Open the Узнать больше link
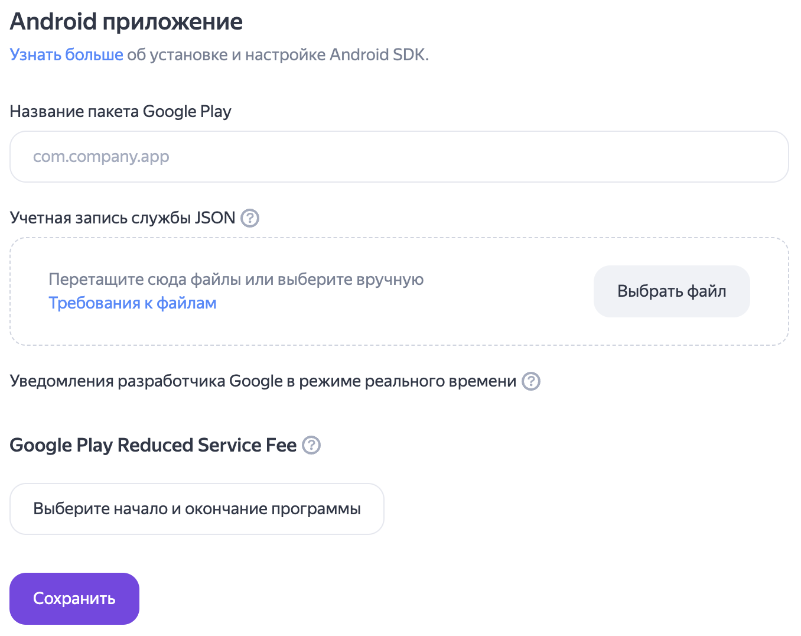Screen dimensions: 801x636 point(66,55)
